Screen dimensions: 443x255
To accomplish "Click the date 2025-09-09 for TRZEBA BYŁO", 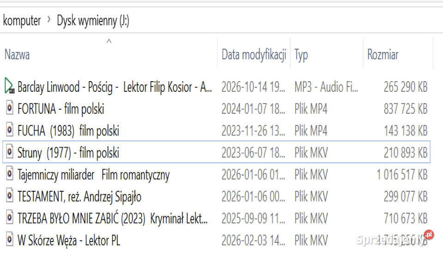I will pos(253,219).
